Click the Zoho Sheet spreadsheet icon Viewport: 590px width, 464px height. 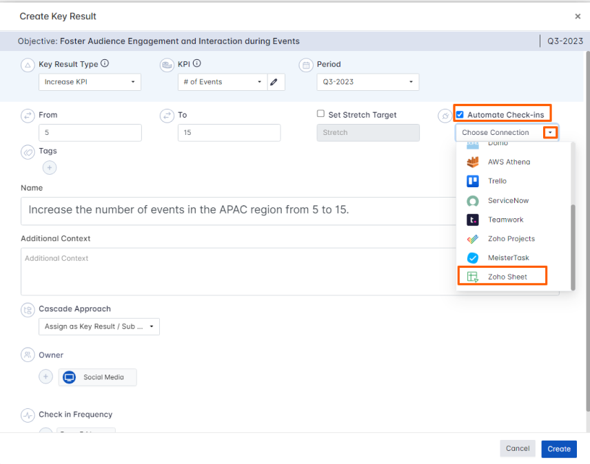[x=473, y=277]
